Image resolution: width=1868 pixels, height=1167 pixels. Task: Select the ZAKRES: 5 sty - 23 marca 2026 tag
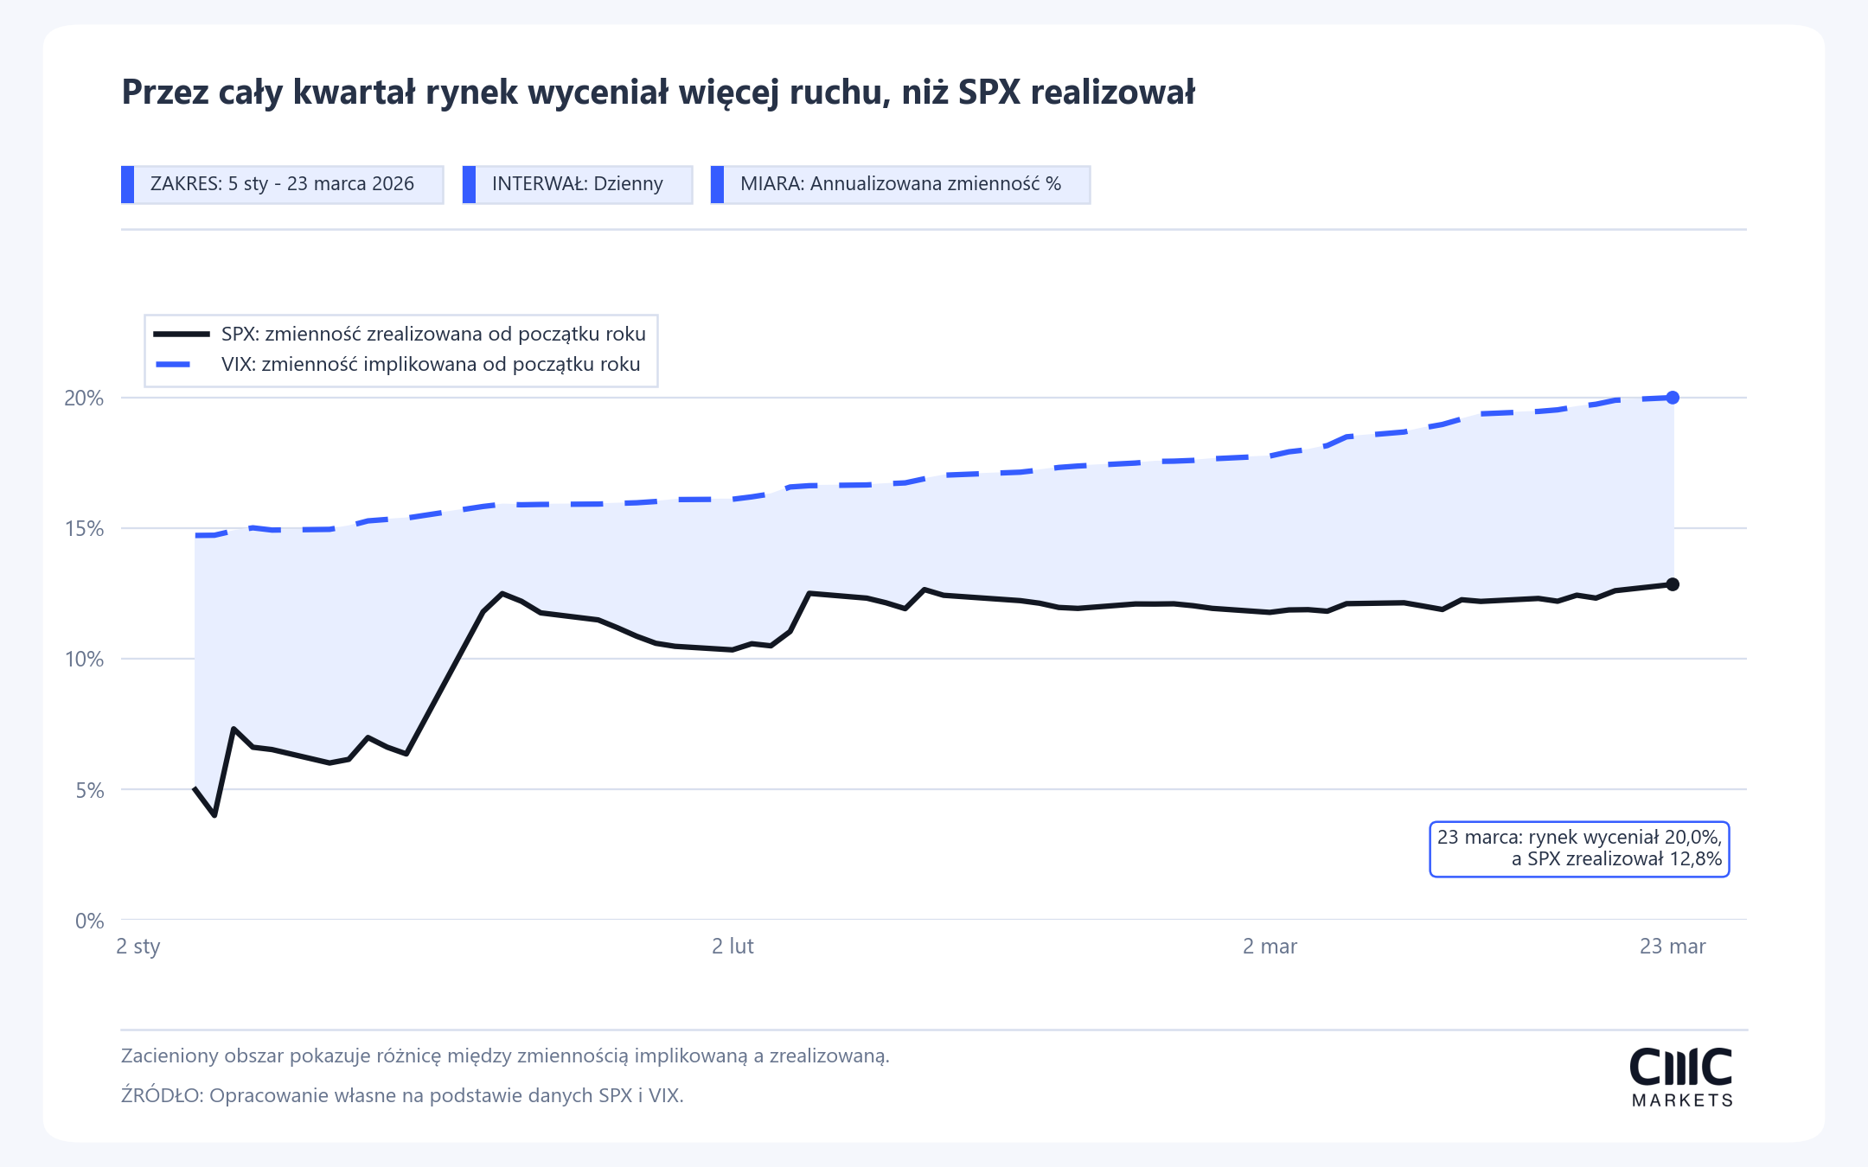click(x=282, y=185)
